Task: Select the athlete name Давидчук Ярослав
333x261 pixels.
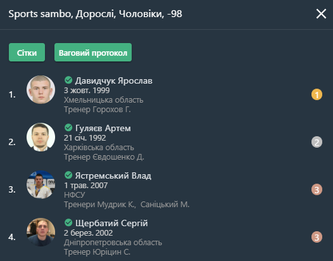Action: point(113,80)
